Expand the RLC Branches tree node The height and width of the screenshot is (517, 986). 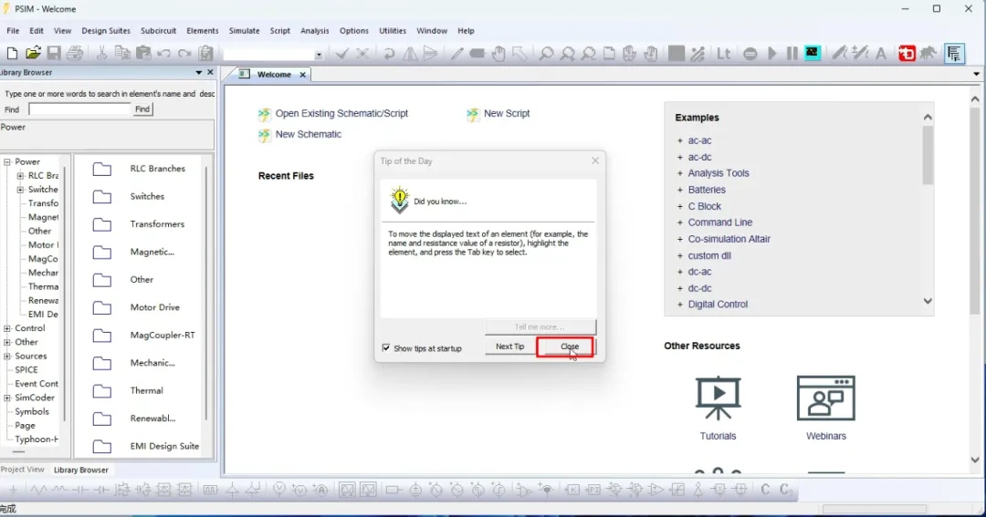(x=21, y=176)
